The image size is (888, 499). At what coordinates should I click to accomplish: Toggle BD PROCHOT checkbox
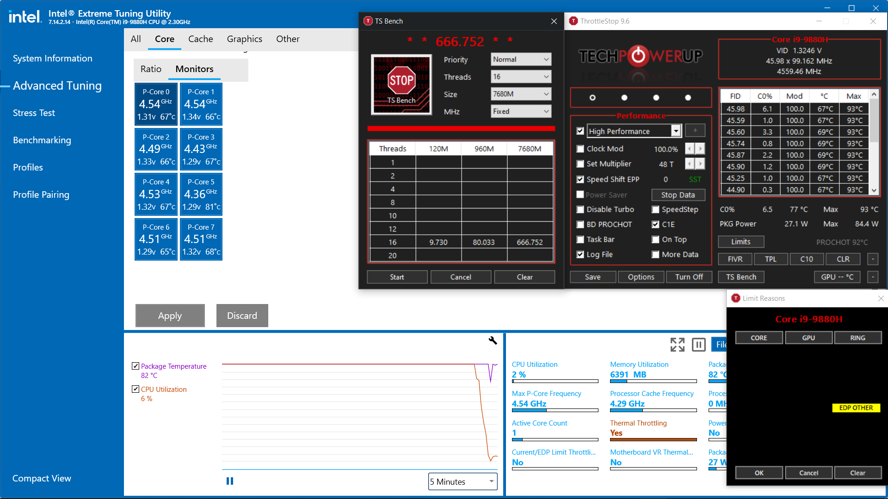pyautogui.click(x=580, y=225)
